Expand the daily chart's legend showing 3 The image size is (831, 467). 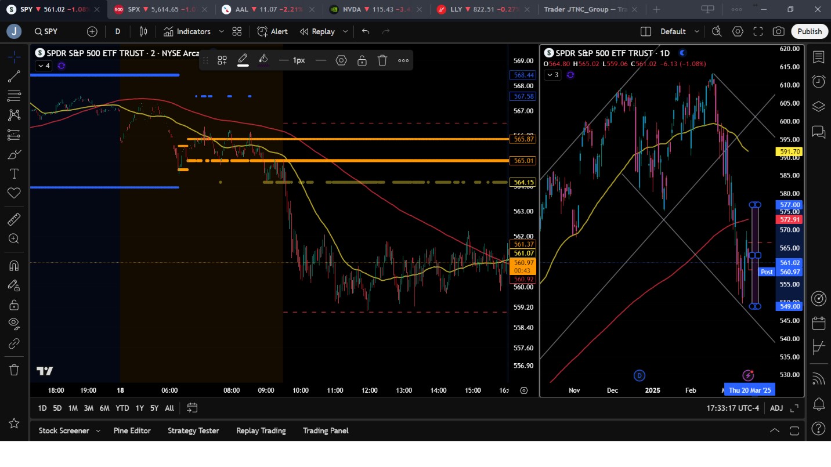(552, 75)
